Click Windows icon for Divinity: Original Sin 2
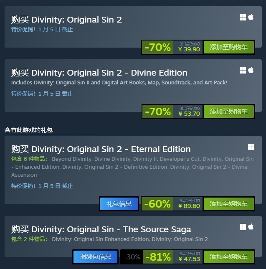 (243, 17)
